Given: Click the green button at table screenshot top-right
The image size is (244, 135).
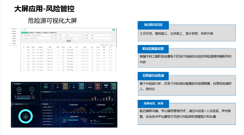Looking at the screenshot, I should point(113,29).
